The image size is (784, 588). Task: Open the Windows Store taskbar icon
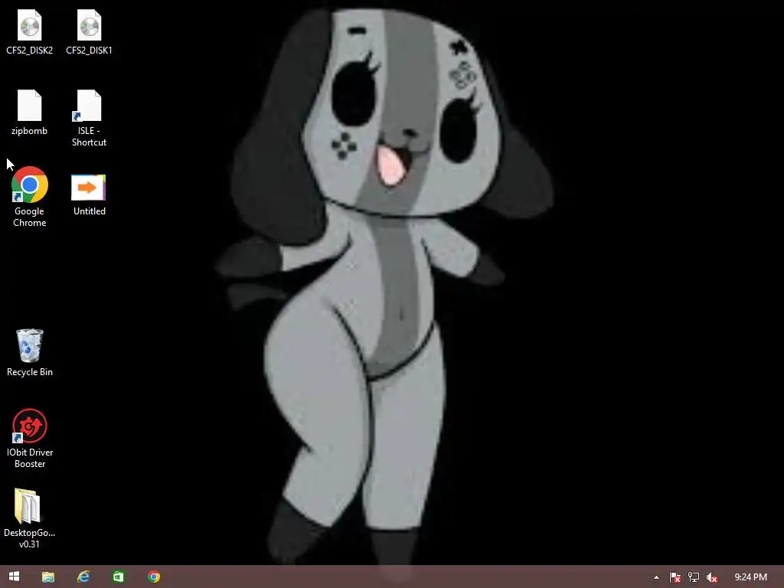pyautogui.click(x=119, y=577)
